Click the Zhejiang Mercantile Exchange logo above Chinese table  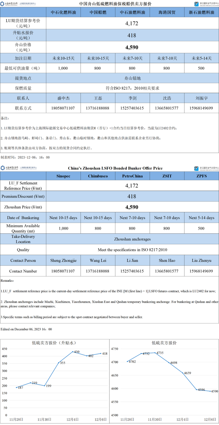coord(206,4)
